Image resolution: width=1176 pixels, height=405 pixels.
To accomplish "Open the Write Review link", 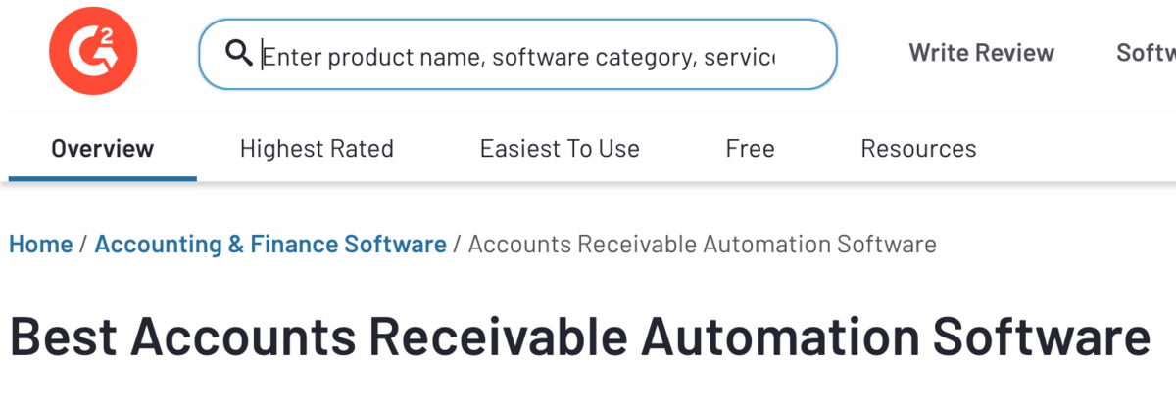I will 981,52.
